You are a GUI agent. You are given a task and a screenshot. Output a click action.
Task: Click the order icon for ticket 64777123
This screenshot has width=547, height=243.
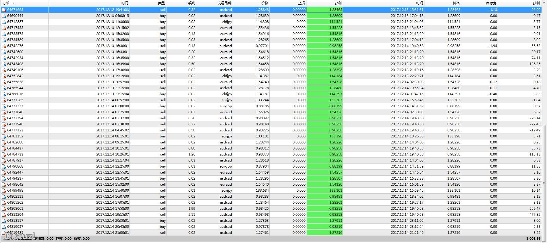click(4, 130)
